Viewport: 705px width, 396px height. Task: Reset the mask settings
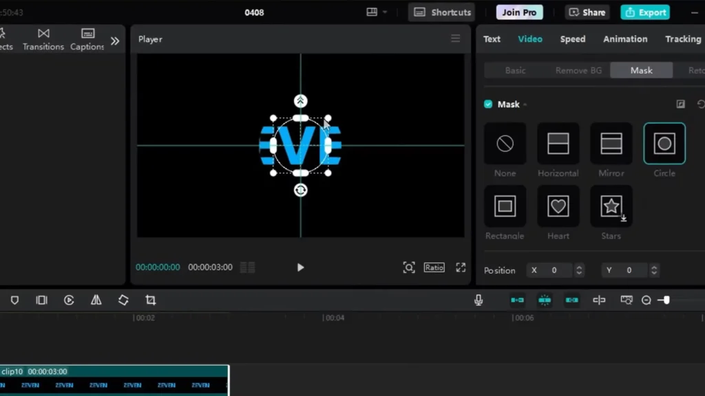click(700, 104)
